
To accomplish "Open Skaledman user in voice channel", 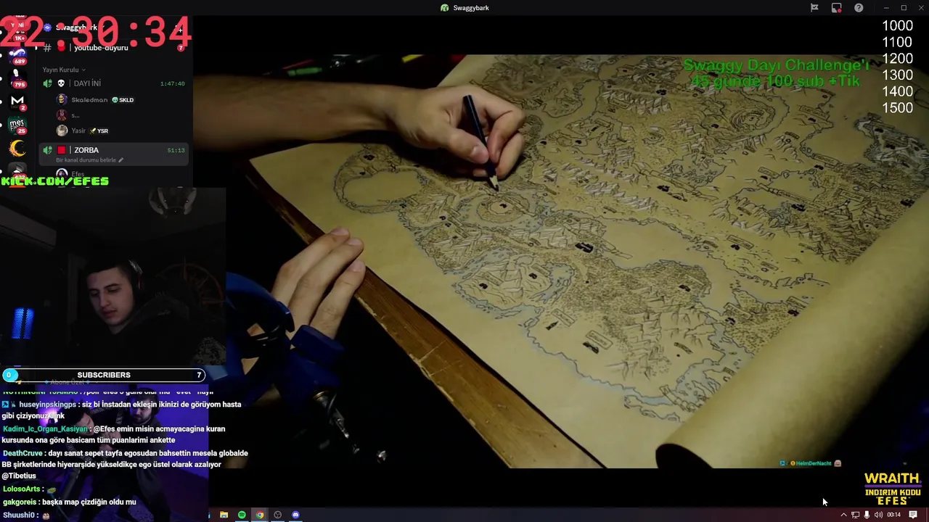I will (89, 100).
